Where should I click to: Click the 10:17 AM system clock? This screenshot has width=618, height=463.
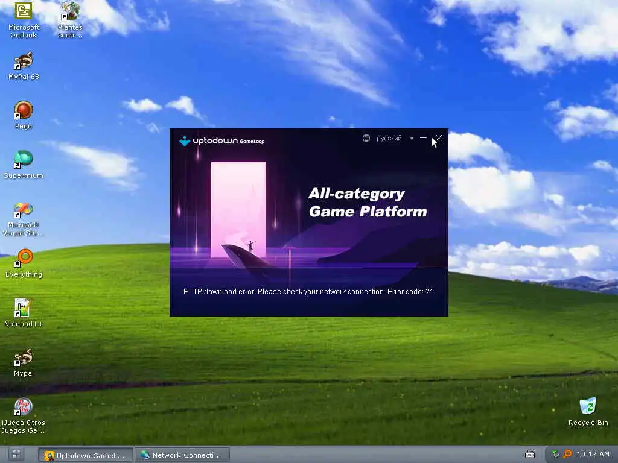(593, 455)
